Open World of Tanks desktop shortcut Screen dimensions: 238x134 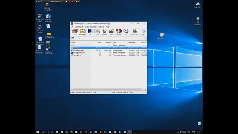(x=40, y=29)
